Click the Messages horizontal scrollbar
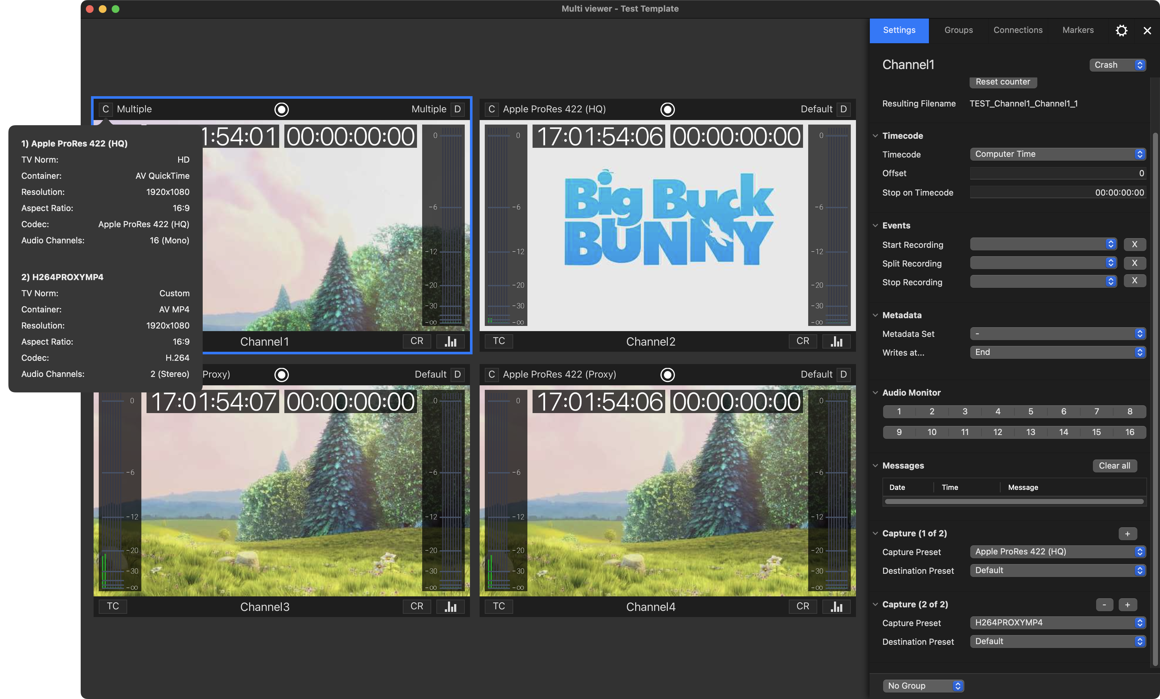1160x699 pixels. (1014, 502)
